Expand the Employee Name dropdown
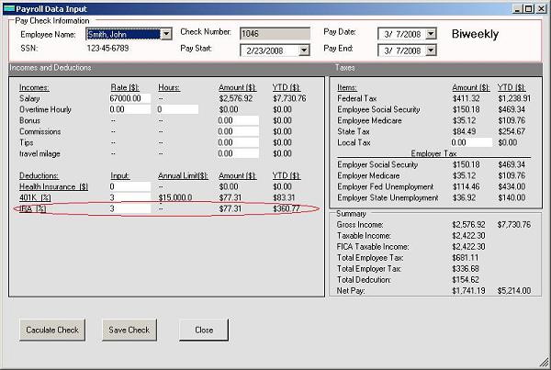 (166, 34)
